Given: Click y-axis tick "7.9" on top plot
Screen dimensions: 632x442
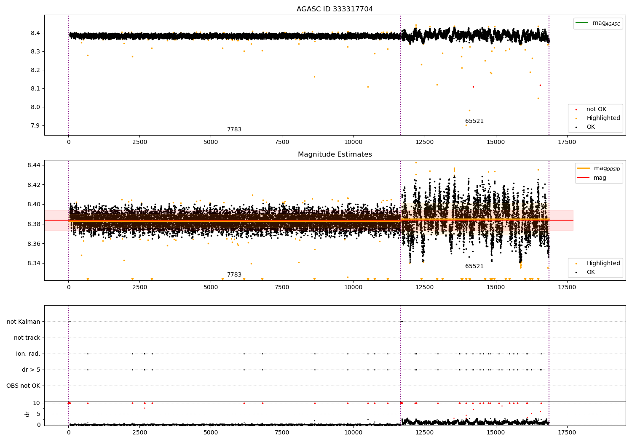Looking at the screenshot, I should tap(35, 126).
